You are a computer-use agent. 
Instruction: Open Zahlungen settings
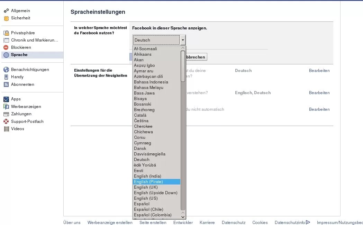pos(21,114)
